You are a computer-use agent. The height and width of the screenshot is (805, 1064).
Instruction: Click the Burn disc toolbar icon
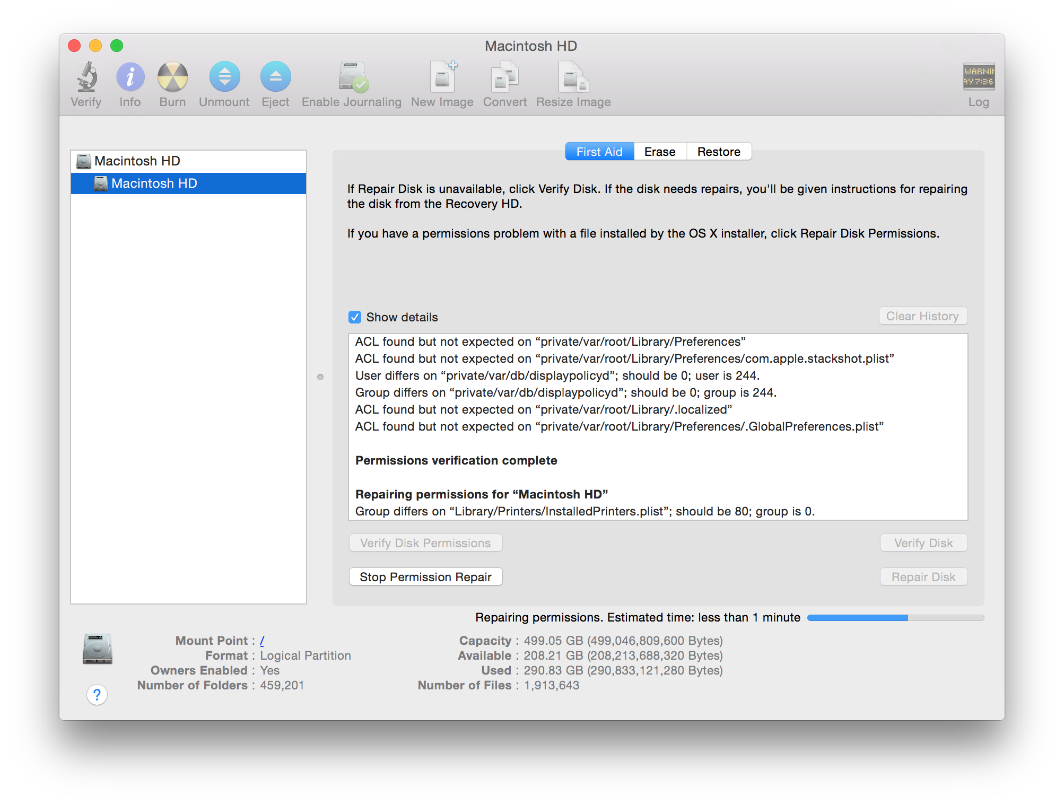coord(172,77)
